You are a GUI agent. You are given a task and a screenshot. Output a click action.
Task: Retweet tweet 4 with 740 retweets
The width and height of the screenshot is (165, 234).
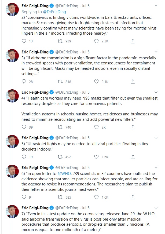pos(61,127)
